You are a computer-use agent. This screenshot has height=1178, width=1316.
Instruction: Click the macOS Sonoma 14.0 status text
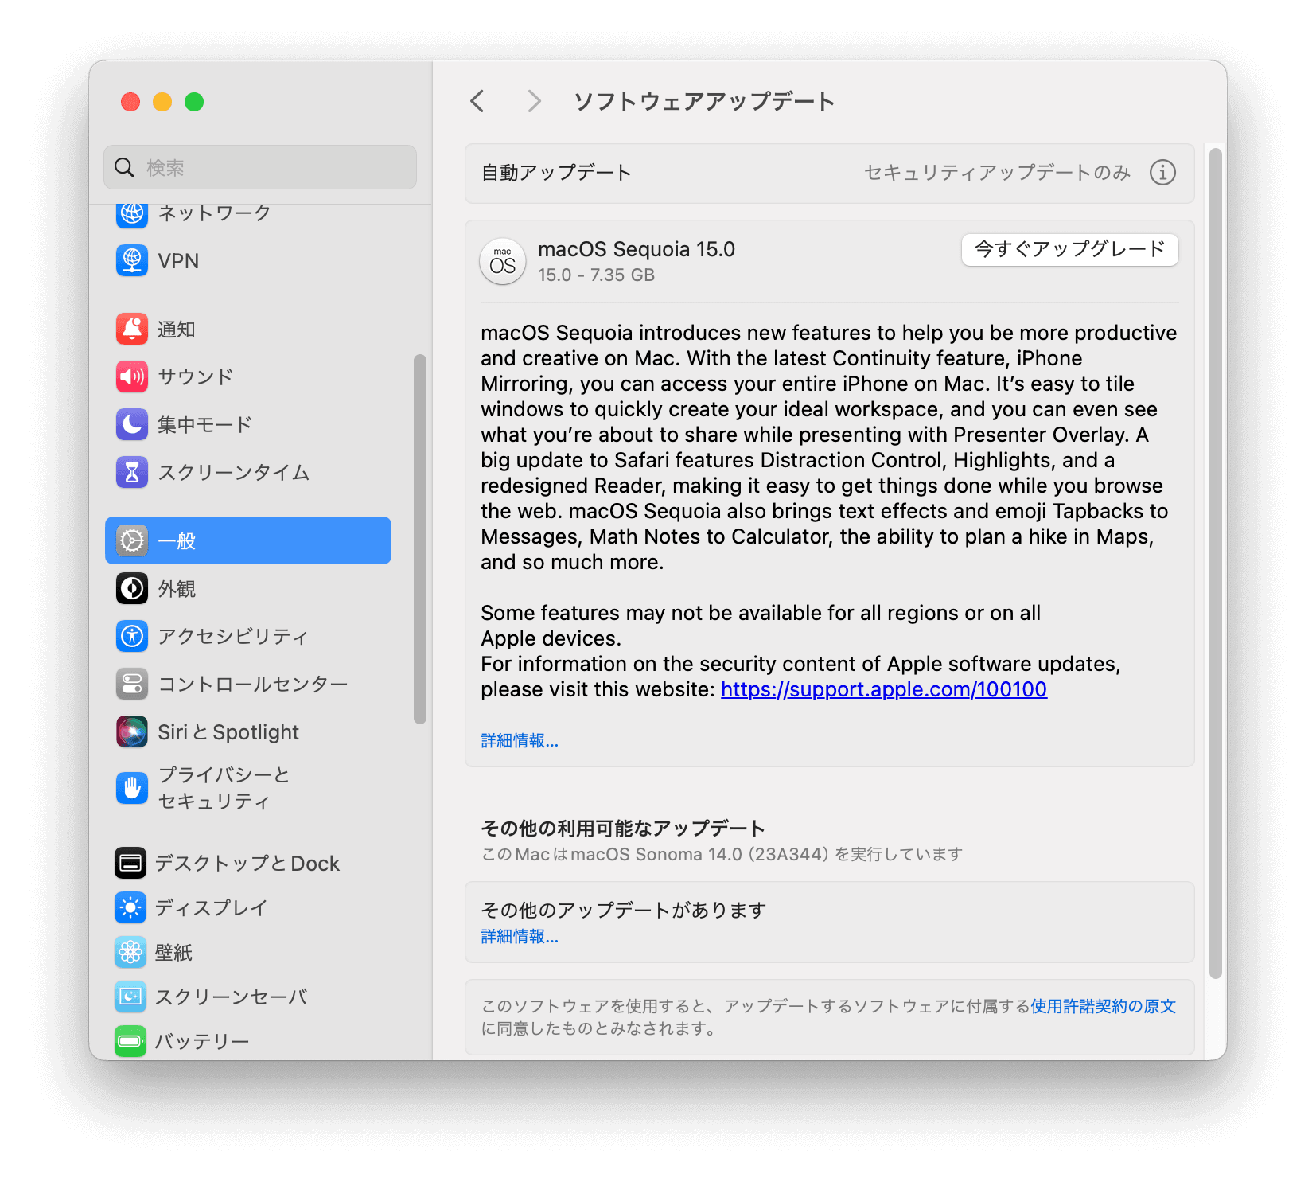pyautogui.click(x=722, y=855)
